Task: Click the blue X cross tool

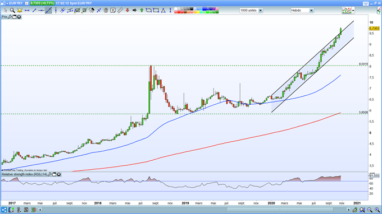Action: coord(99,11)
